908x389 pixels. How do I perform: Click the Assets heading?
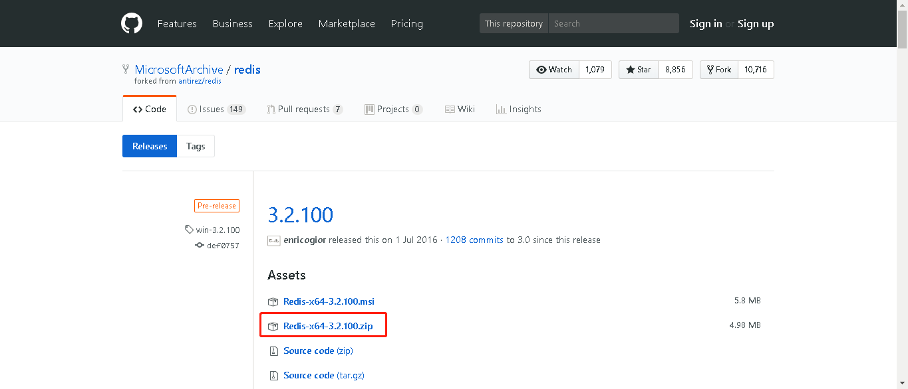pyautogui.click(x=287, y=275)
